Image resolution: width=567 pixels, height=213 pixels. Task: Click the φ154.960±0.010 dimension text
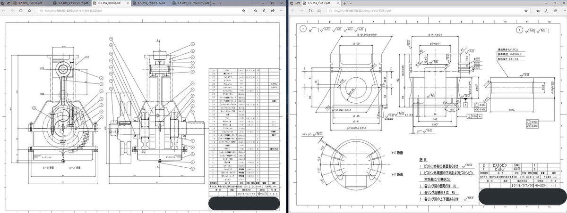click(x=367, y=35)
